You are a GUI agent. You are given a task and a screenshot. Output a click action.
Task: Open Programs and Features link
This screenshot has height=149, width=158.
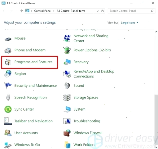point(33,62)
